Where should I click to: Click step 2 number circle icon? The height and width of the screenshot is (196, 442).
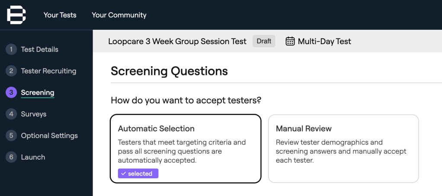point(11,71)
